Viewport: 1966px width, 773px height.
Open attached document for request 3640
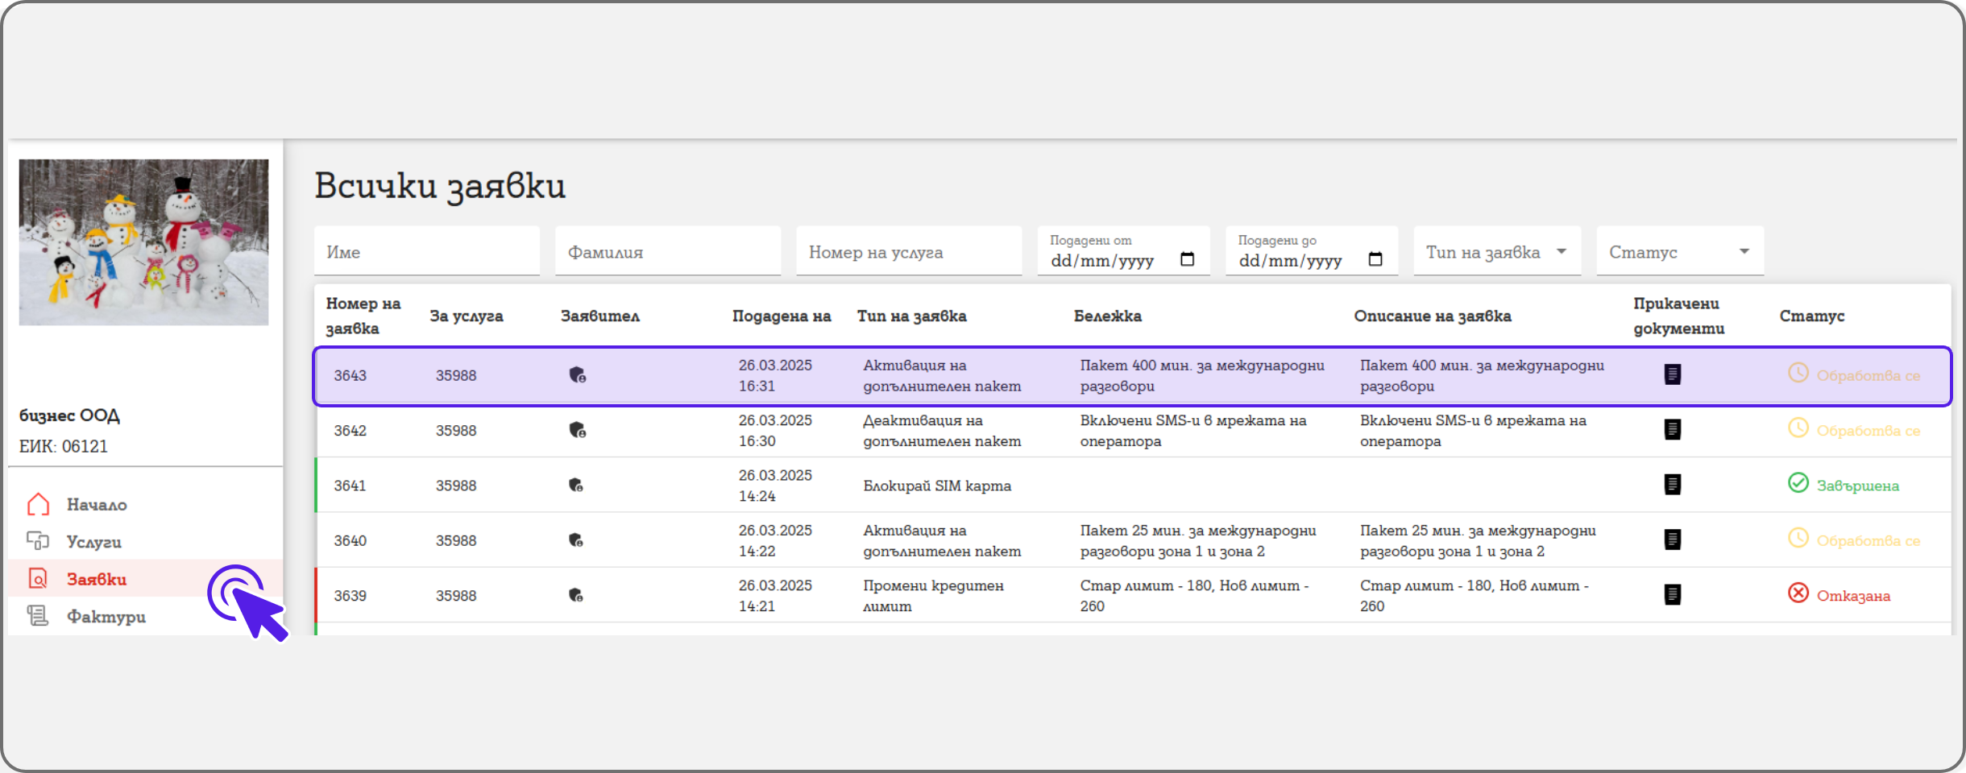(x=1673, y=539)
